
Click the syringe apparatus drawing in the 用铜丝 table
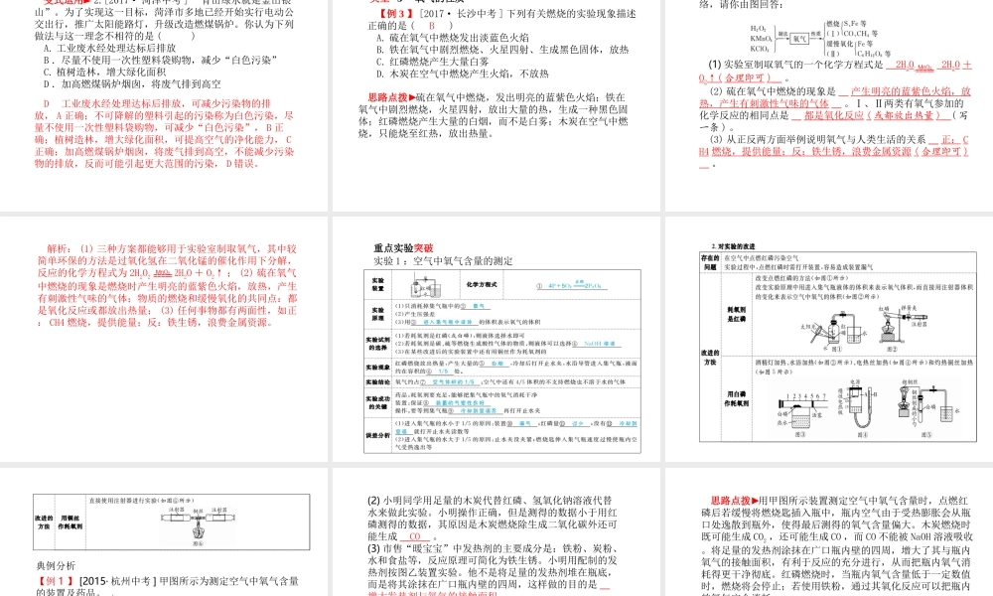coord(199,525)
